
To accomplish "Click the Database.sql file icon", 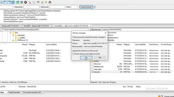I will click(92, 67).
